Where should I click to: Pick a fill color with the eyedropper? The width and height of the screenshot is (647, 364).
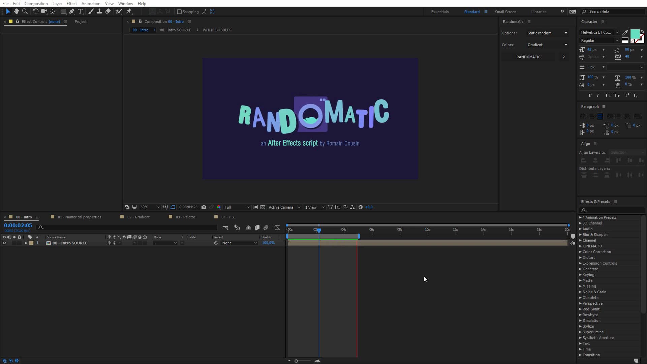tap(625, 33)
